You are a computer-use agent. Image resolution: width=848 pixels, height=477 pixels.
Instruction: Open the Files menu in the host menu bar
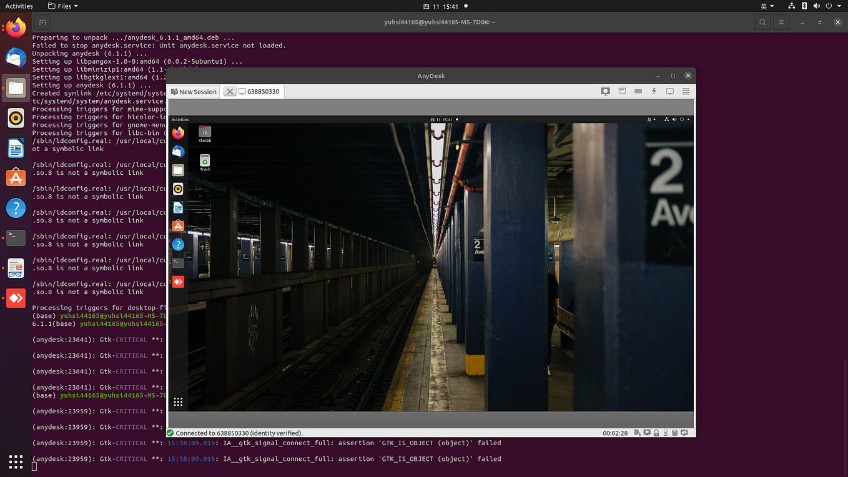click(x=62, y=6)
